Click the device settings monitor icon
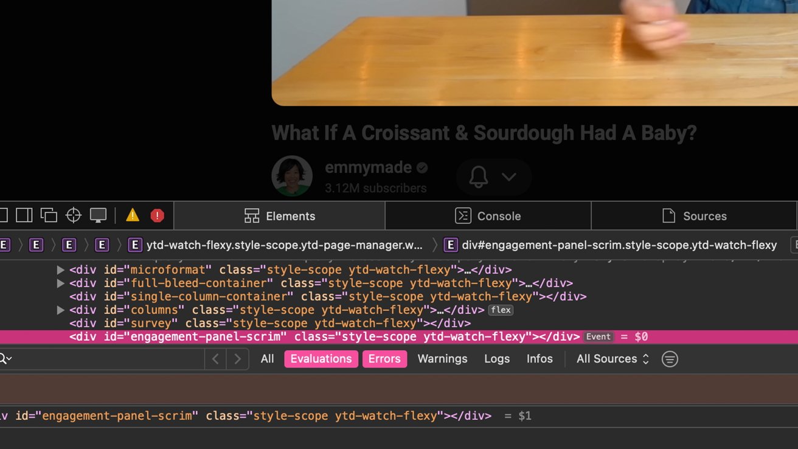This screenshot has height=449, width=798. [x=98, y=215]
